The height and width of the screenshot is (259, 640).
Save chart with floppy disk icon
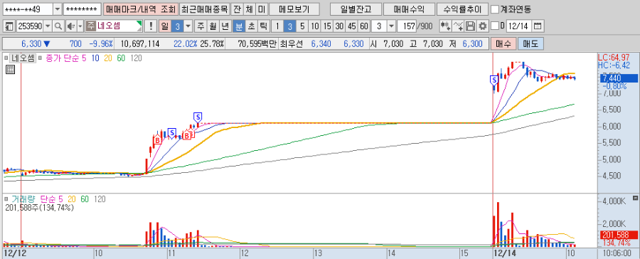coord(470,26)
